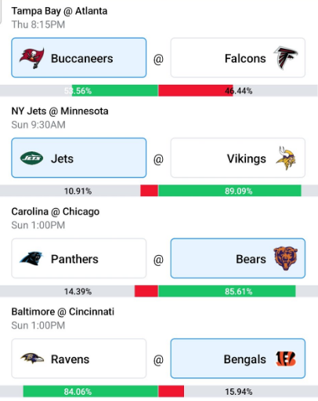The height and width of the screenshot is (401, 318).
Task: Open the Baltimore @ Cincinnati matchup title
Action: click(x=63, y=312)
